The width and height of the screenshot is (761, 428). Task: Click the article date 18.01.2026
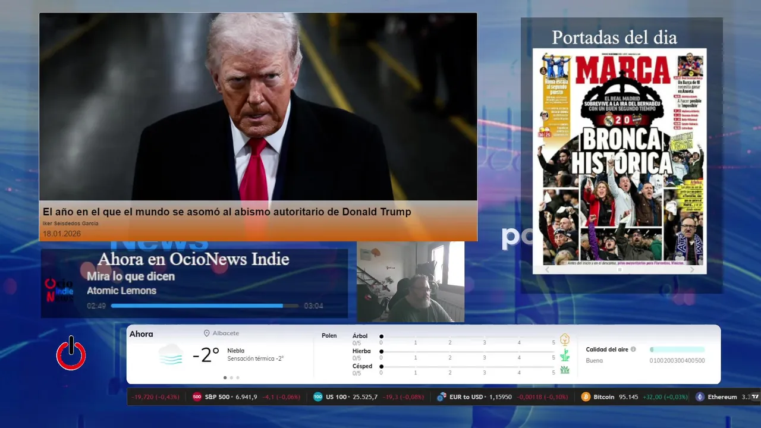click(x=62, y=234)
